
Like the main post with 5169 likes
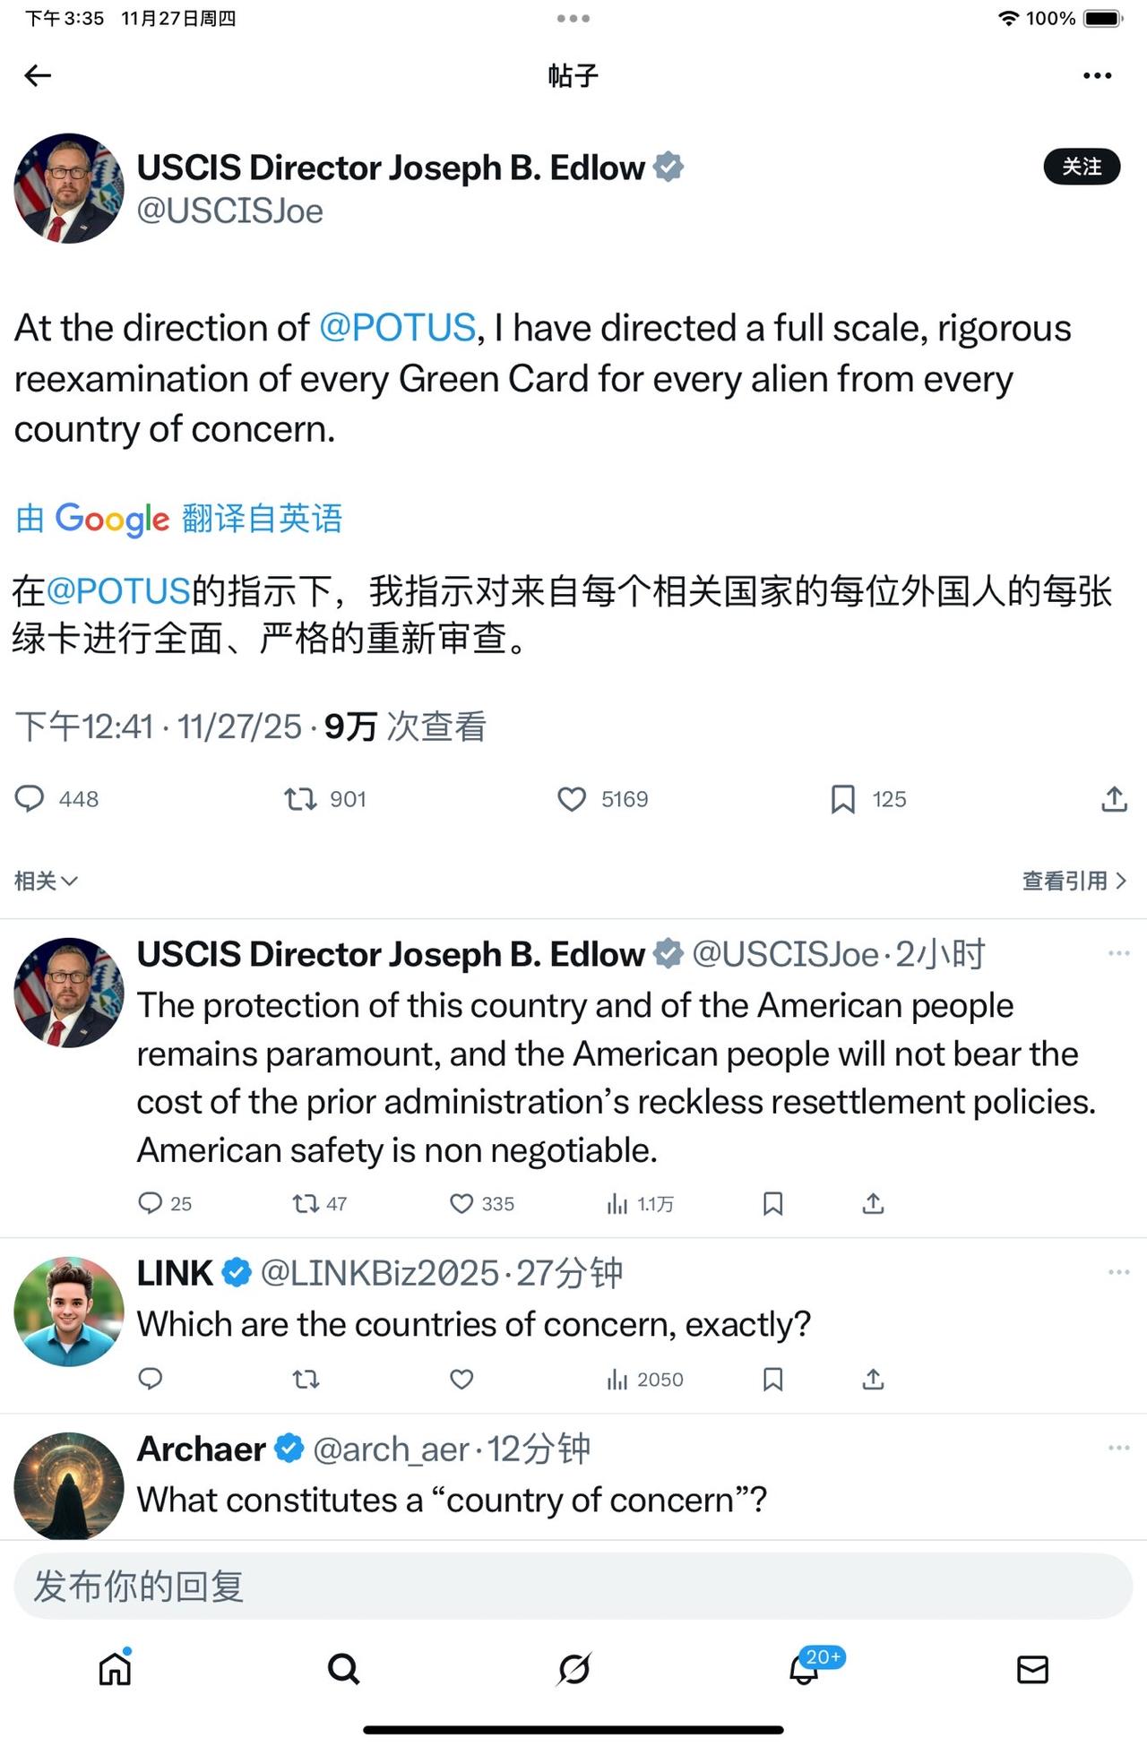572,798
